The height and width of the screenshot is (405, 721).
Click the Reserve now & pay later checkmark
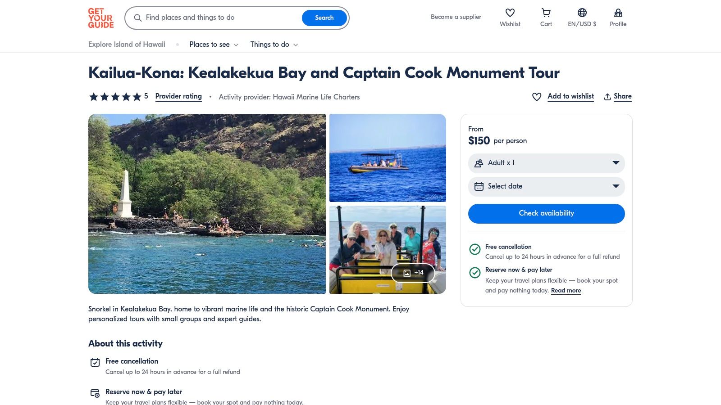pos(475,272)
